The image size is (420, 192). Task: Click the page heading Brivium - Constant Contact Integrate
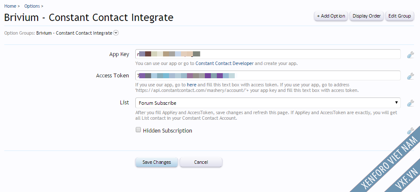(89, 18)
